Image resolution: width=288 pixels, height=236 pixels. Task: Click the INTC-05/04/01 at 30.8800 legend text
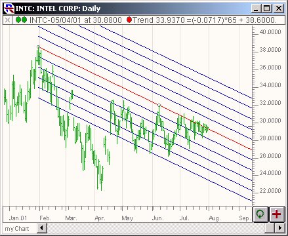point(75,20)
